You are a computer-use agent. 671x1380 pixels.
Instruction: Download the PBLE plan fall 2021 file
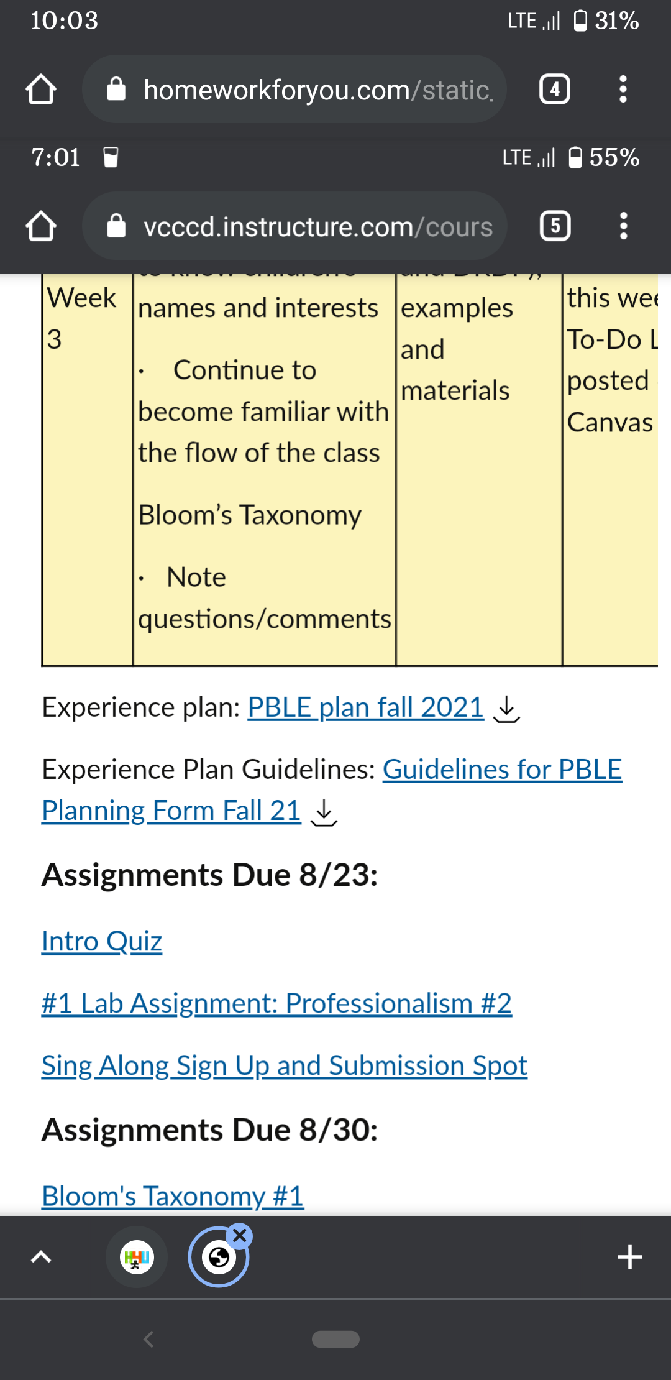pyautogui.click(x=507, y=709)
